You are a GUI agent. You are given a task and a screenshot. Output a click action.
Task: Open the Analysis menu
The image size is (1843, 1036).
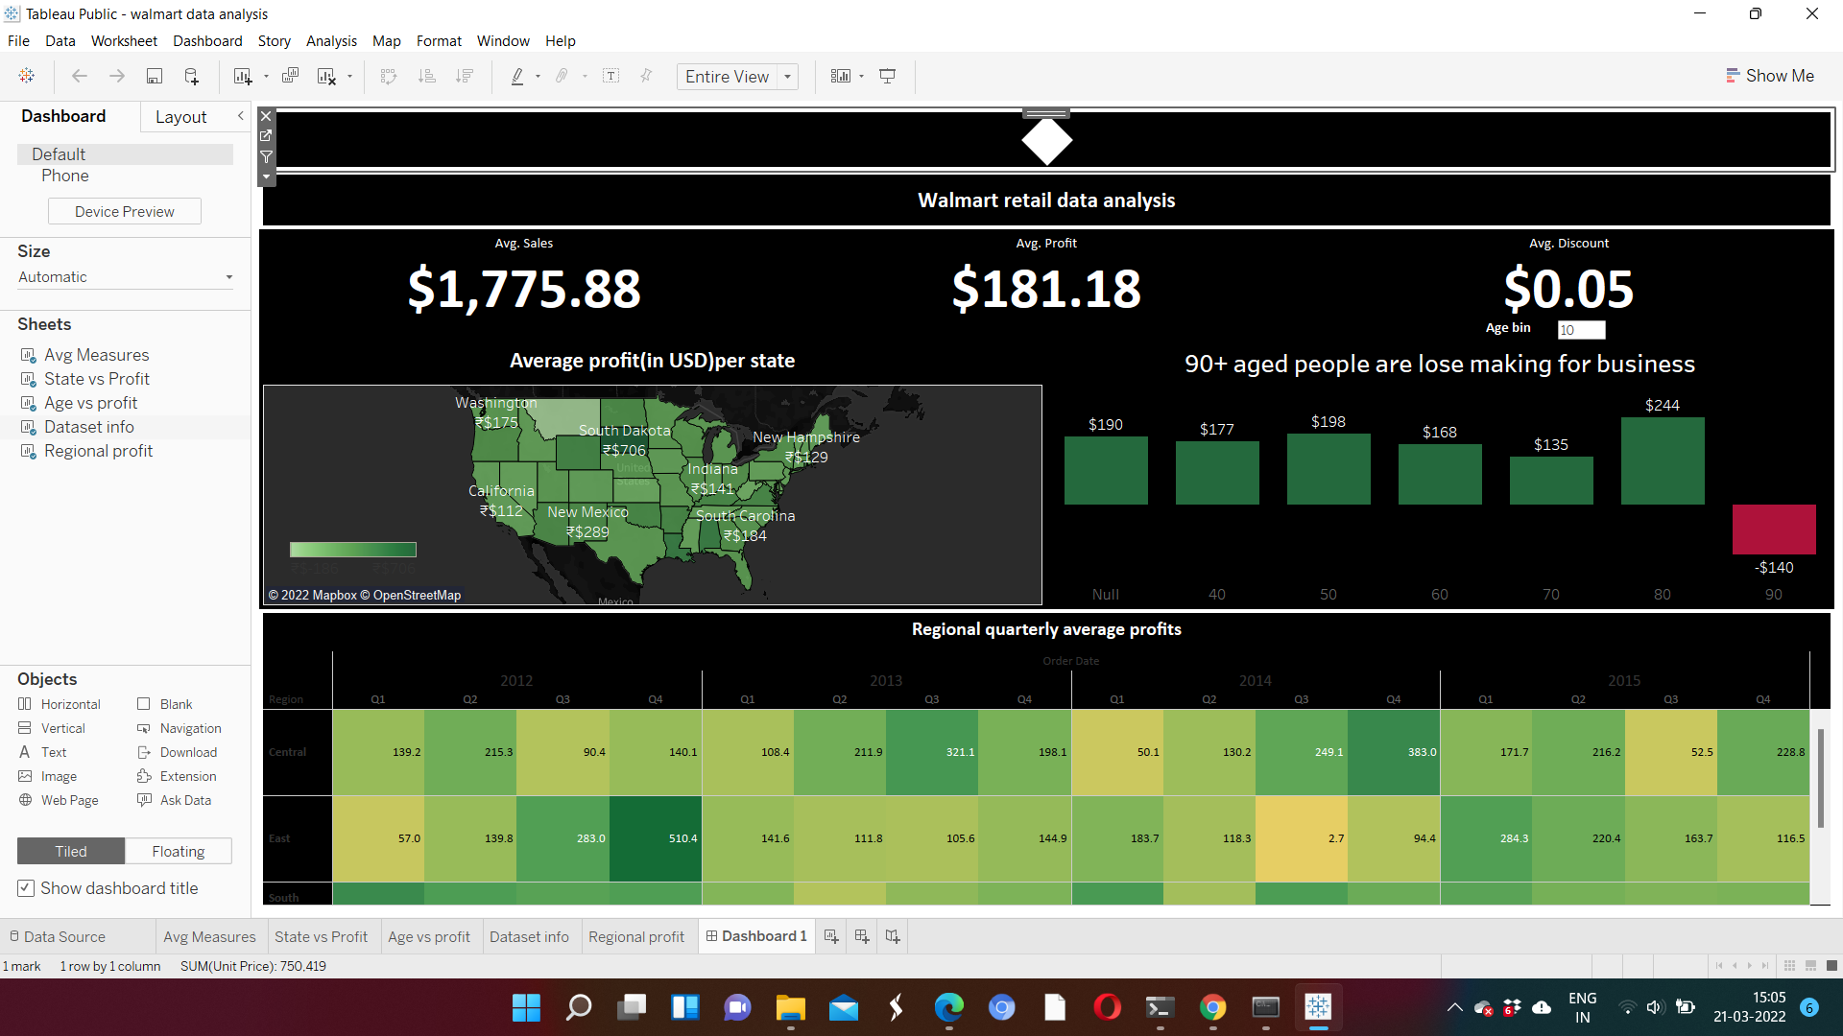(x=331, y=40)
